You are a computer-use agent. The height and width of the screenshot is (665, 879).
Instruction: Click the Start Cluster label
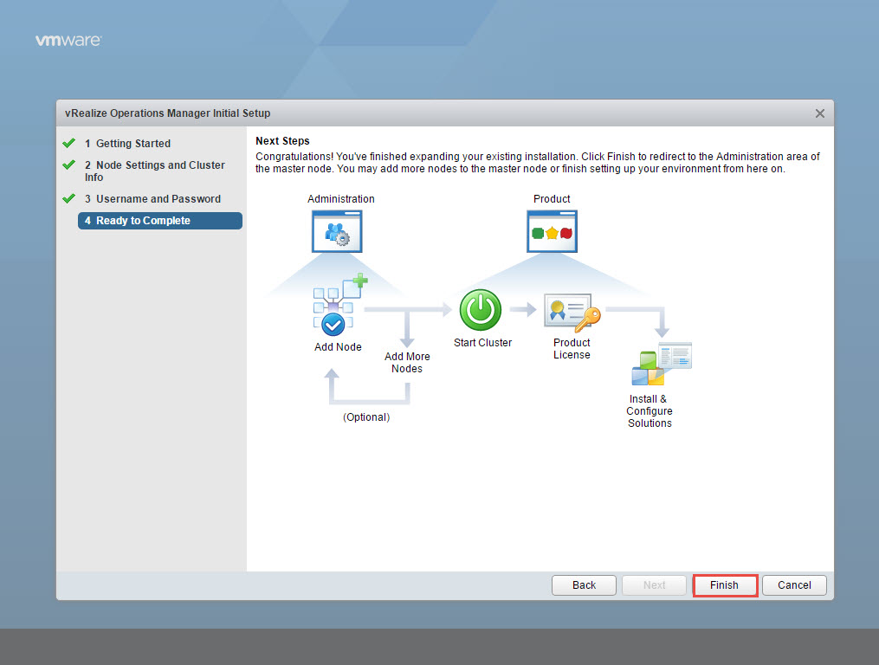point(482,343)
